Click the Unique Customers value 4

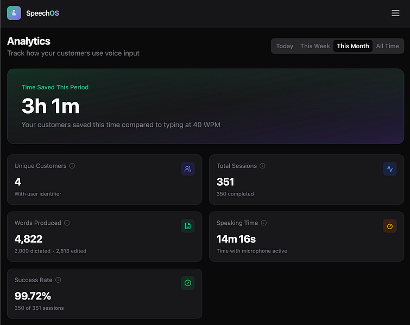point(18,182)
